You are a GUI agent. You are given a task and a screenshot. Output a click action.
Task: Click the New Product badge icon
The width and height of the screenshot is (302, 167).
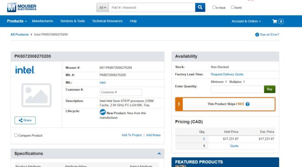pyautogui.click(x=103, y=112)
